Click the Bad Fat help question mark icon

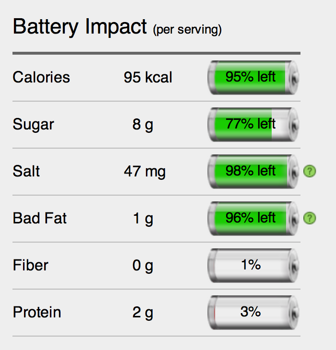[x=310, y=218]
